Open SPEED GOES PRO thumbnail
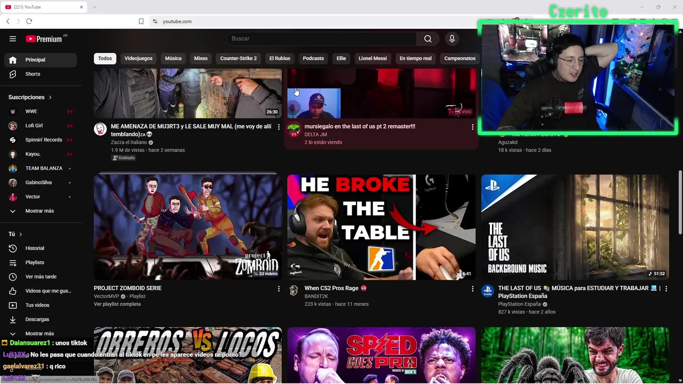 pos(381,355)
